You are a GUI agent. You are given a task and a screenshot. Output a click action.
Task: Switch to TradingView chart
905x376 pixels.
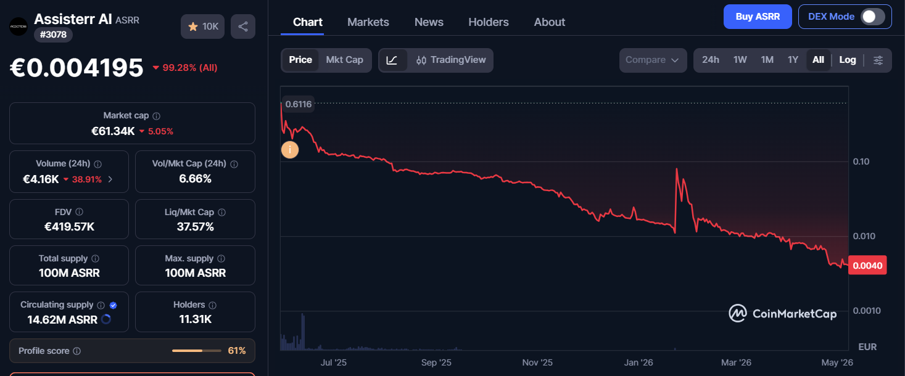tap(451, 60)
